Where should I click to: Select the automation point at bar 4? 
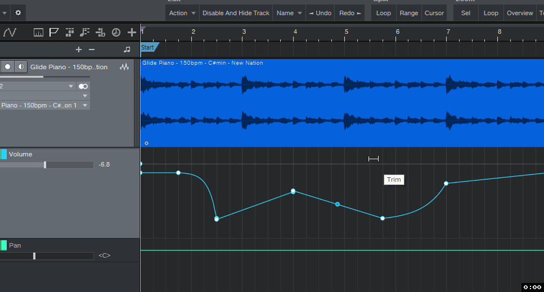(x=293, y=191)
